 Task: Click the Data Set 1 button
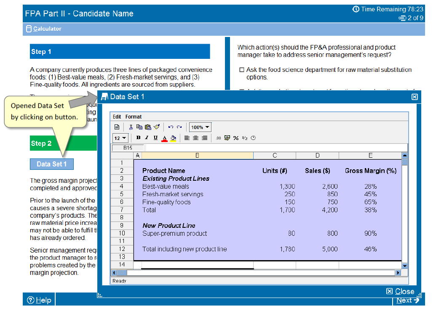[x=51, y=164]
